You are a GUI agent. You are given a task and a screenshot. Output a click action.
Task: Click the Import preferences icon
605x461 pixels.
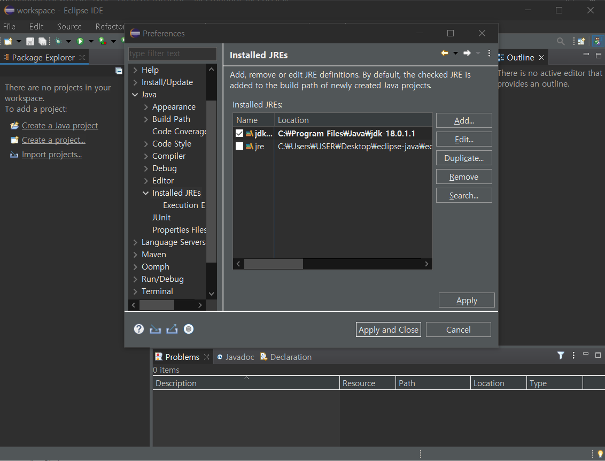(x=155, y=329)
